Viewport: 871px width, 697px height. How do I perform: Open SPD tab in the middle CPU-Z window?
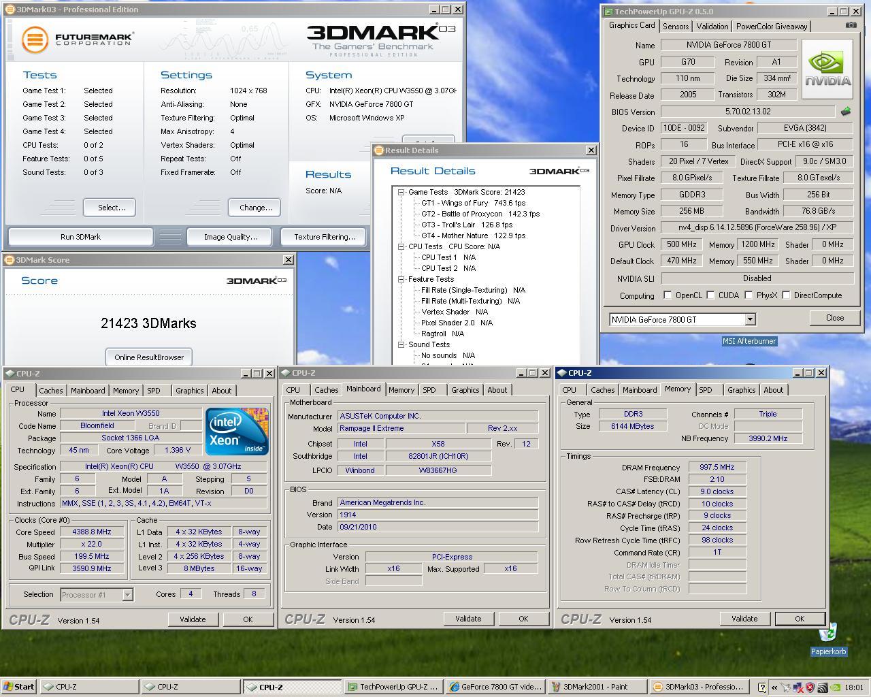(x=429, y=390)
